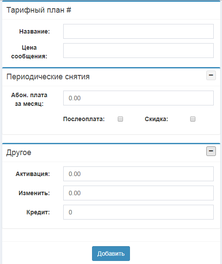Collapse the Периодические снятия panel with minus icon
222x264 pixels.
(x=211, y=75)
